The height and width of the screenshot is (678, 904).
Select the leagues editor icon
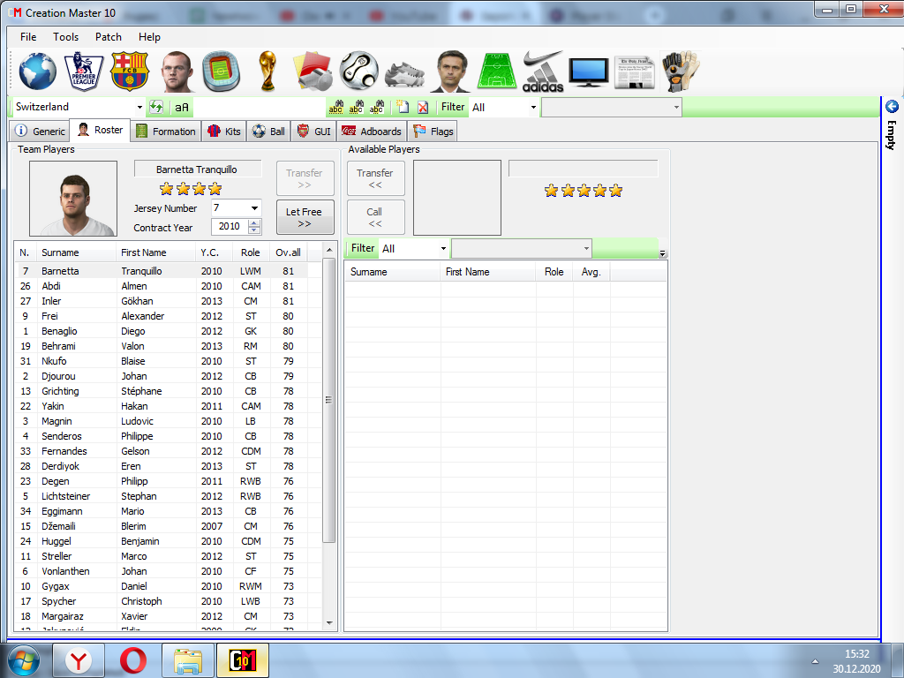83,72
